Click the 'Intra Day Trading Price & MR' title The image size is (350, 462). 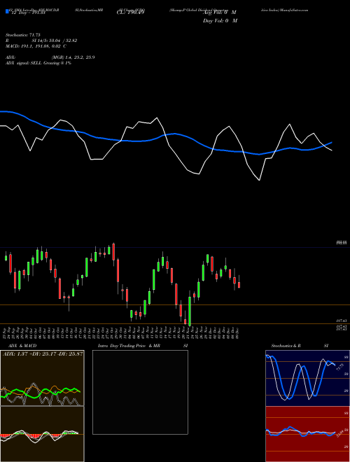129,346
